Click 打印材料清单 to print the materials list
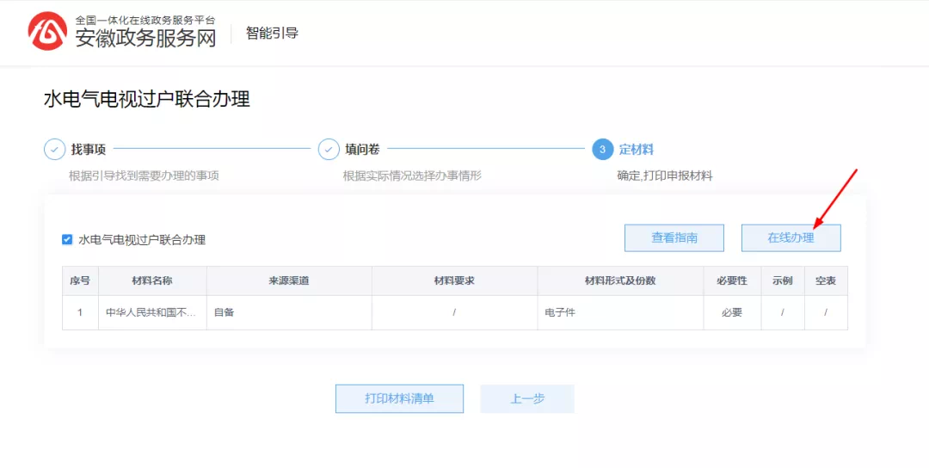Viewport: 929px width, 468px height. pos(399,399)
